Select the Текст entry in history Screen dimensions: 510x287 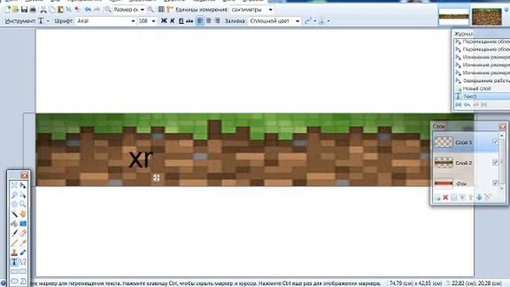point(482,96)
